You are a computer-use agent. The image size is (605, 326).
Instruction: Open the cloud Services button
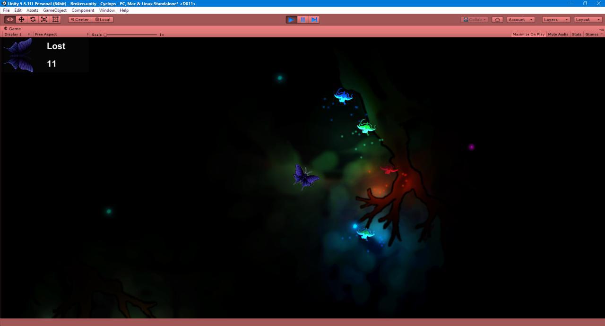click(x=497, y=19)
